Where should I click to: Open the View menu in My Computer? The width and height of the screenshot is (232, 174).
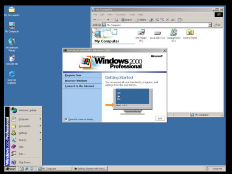110,14
